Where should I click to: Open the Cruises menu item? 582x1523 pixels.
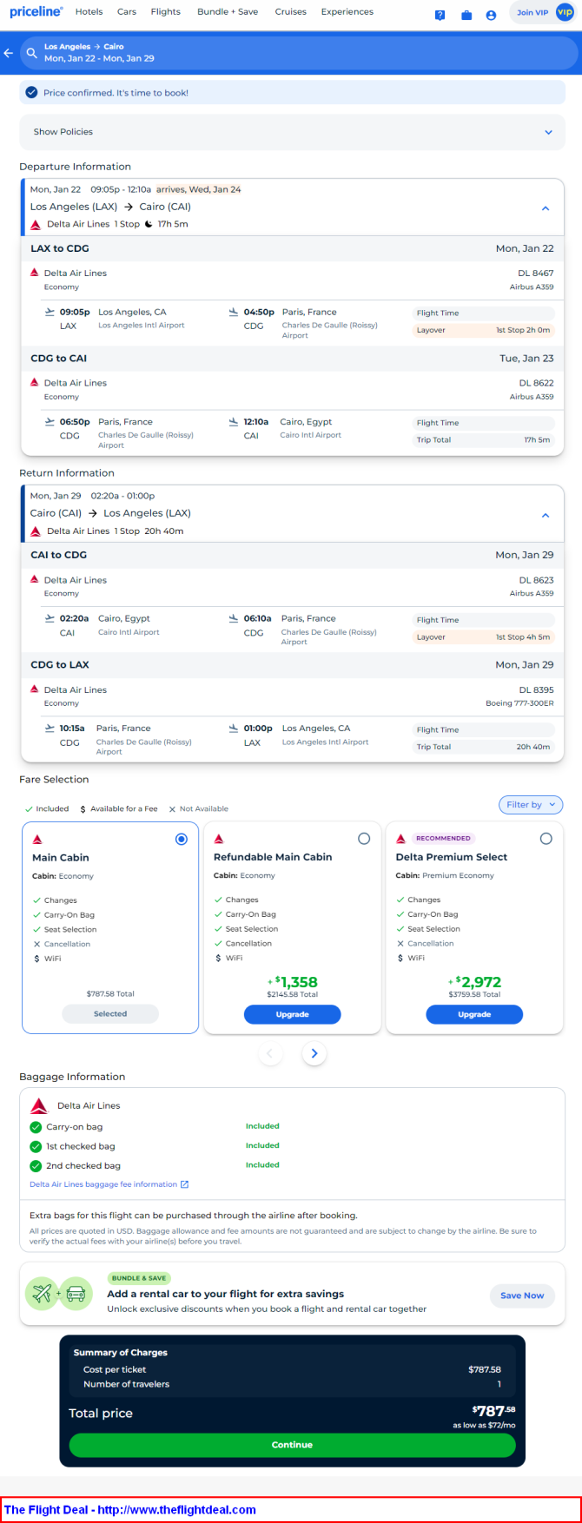pyautogui.click(x=290, y=12)
